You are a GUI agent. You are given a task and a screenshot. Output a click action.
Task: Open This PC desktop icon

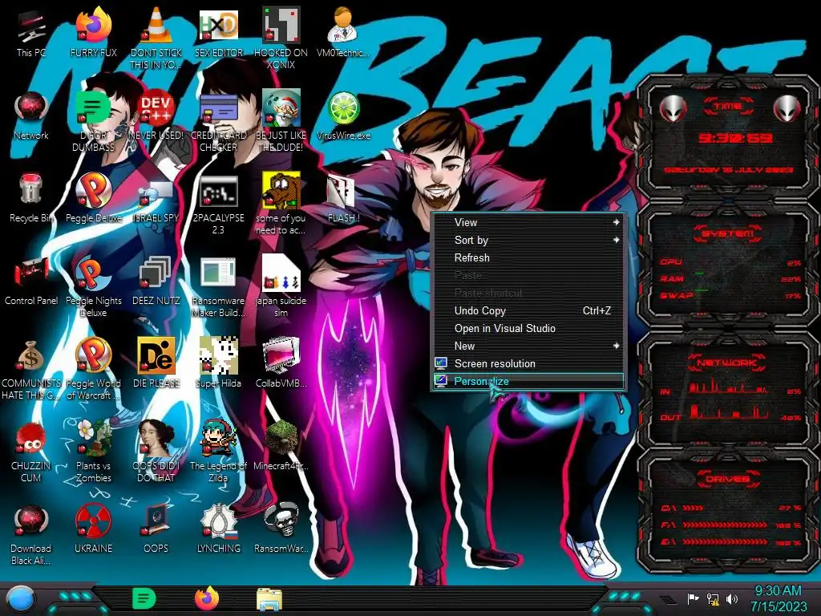[x=31, y=32]
